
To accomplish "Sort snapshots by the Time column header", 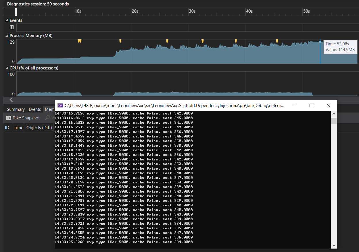I will [x=18, y=128].
